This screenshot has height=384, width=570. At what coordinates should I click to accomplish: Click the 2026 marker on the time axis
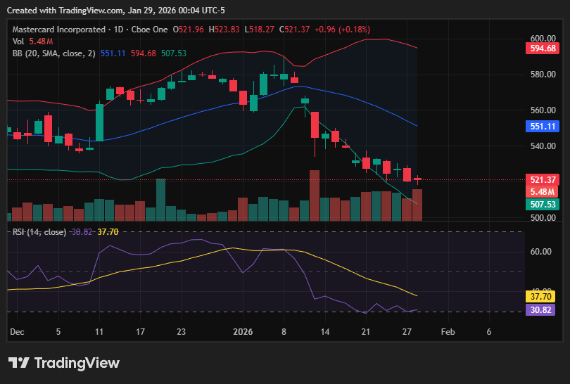pos(242,331)
